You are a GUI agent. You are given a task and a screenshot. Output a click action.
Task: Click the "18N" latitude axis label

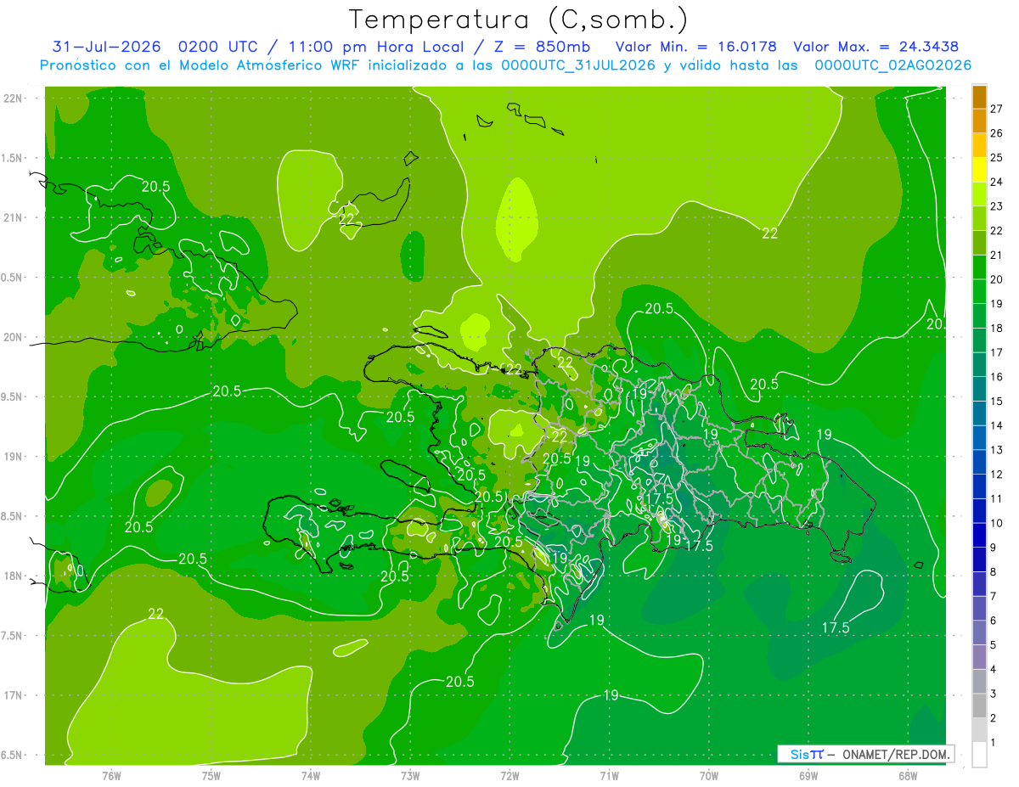[14, 576]
